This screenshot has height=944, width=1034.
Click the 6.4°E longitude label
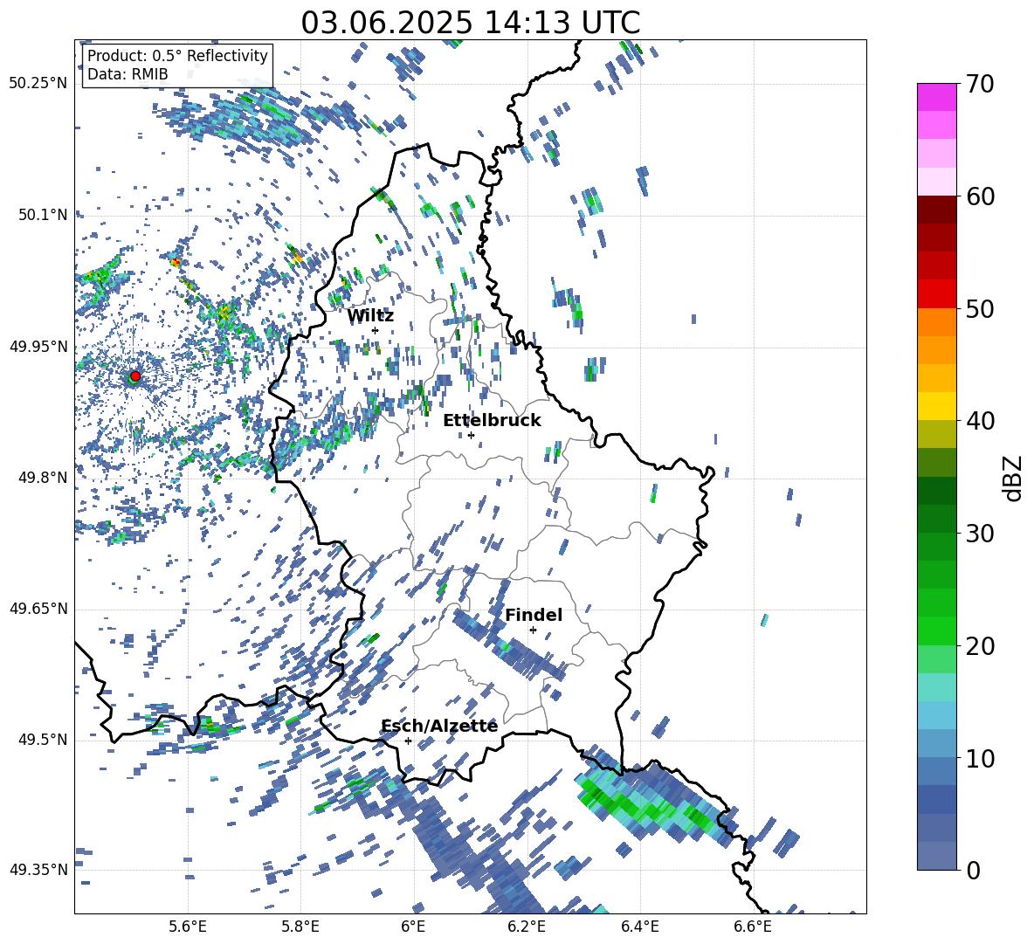639,927
